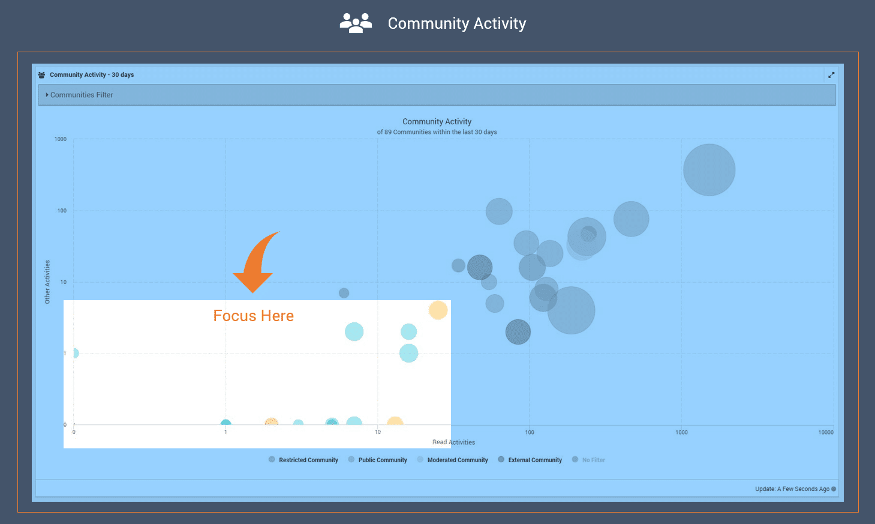Toggle Public Community series in legend
The image size is (875, 524).
click(382, 460)
